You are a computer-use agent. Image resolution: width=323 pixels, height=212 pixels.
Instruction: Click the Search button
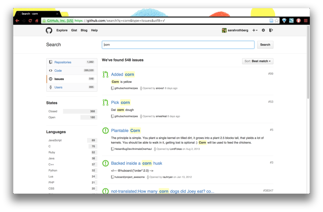pos(265,45)
